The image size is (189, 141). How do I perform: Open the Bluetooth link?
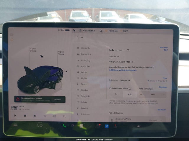tap(162, 110)
